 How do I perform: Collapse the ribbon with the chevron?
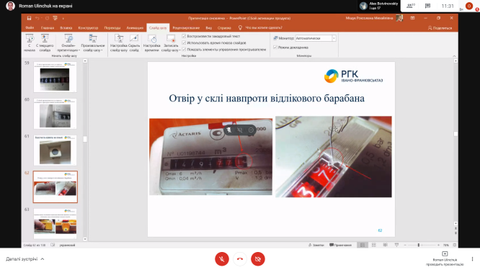coord(454,56)
